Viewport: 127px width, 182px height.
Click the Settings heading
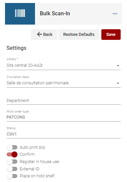point(17,48)
